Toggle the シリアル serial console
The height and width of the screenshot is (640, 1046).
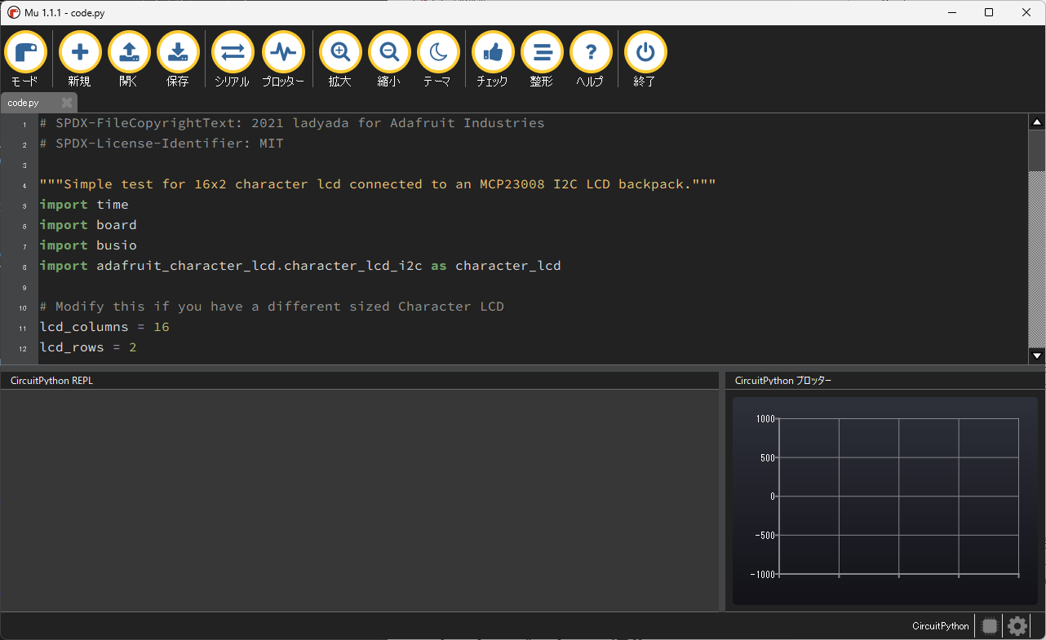233,60
